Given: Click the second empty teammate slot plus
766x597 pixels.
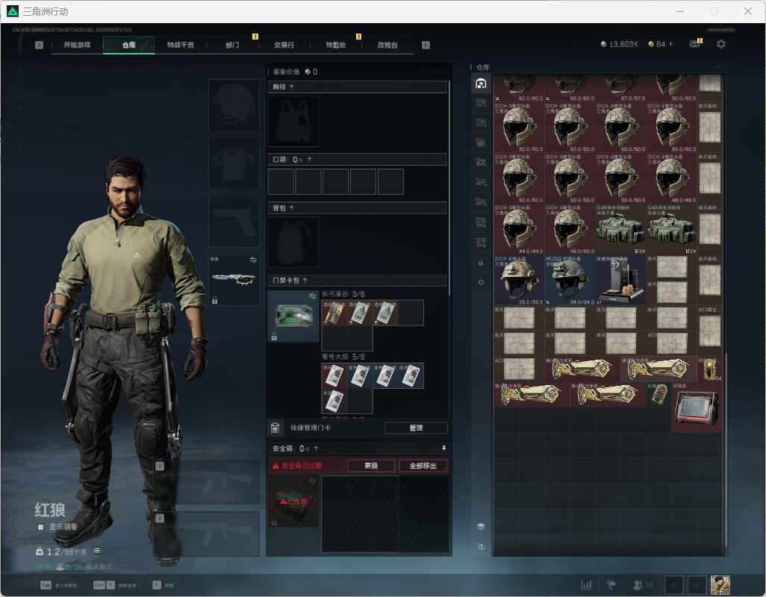Looking at the screenshot, I should pos(697,585).
